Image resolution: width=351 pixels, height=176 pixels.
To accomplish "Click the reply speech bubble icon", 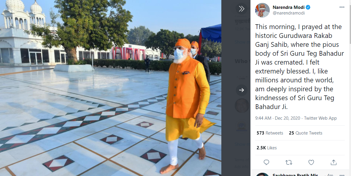I will point(266,162).
